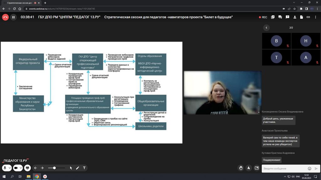Advance to the next slide with the right arrow

[42, 168]
